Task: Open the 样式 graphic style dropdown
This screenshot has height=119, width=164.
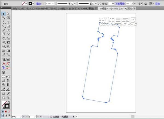Action: click(113, 4)
